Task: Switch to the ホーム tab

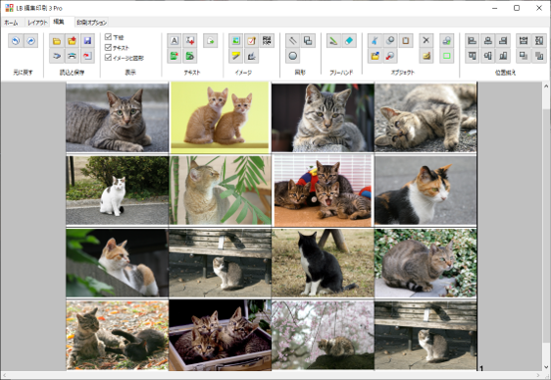Action: click(12, 23)
